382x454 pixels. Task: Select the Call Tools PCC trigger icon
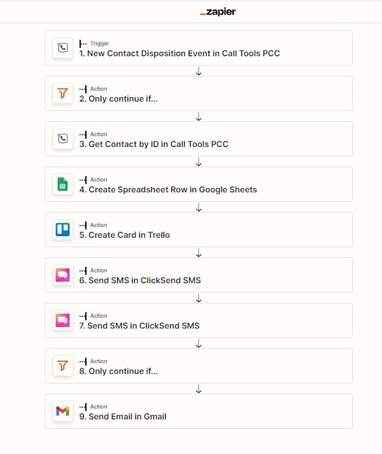click(62, 48)
